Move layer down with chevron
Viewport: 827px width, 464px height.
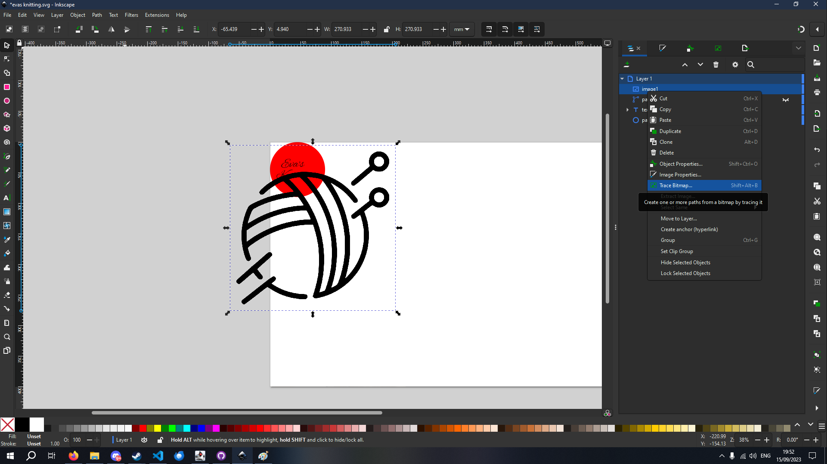(700, 65)
